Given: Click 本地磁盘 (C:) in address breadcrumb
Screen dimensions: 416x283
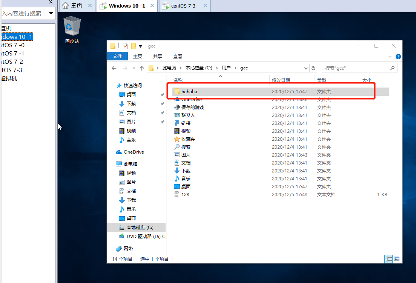Looking at the screenshot, I should 199,68.
